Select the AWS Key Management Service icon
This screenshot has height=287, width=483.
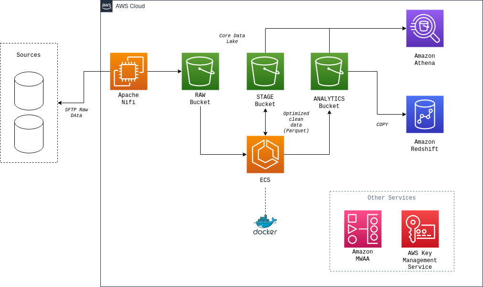click(420, 229)
